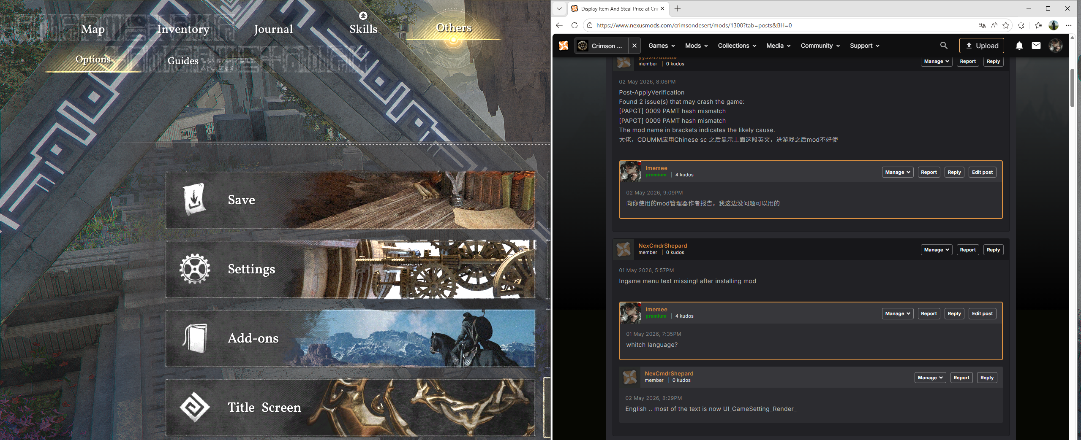Screen dimensions: 1081x440
Task: Click the translate page icon in address bar
Action: (x=982, y=25)
